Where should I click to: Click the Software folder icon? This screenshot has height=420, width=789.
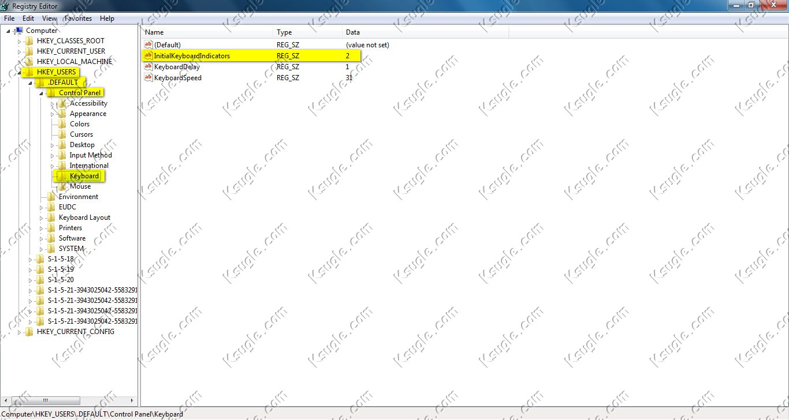point(51,238)
